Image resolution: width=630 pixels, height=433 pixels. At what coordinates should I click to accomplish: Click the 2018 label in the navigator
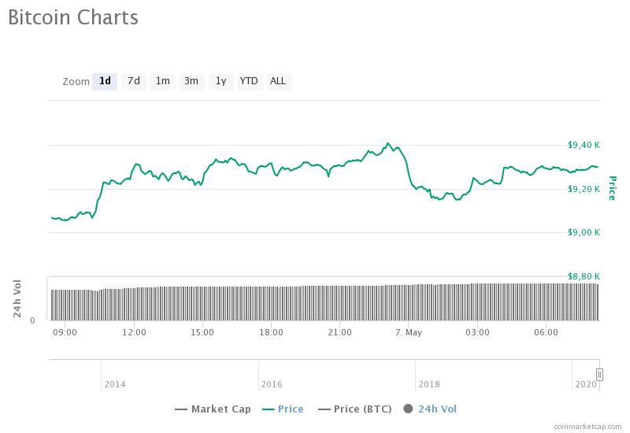click(x=429, y=384)
